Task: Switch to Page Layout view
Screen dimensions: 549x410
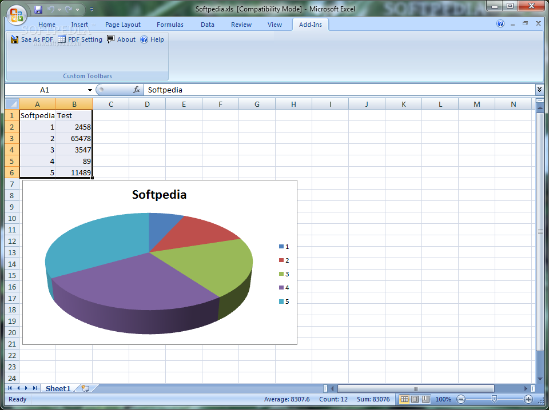Action: (x=415, y=399)
